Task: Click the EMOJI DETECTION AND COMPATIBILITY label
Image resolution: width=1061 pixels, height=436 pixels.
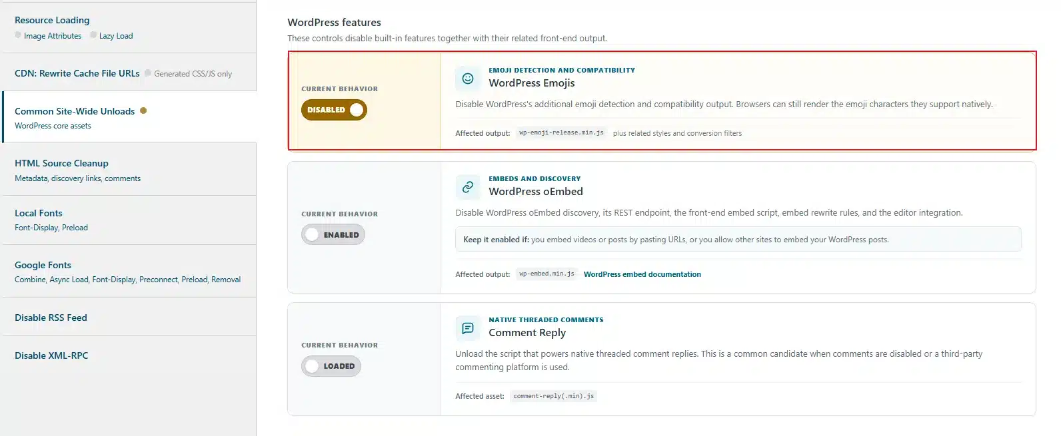Action: [562, 70]
